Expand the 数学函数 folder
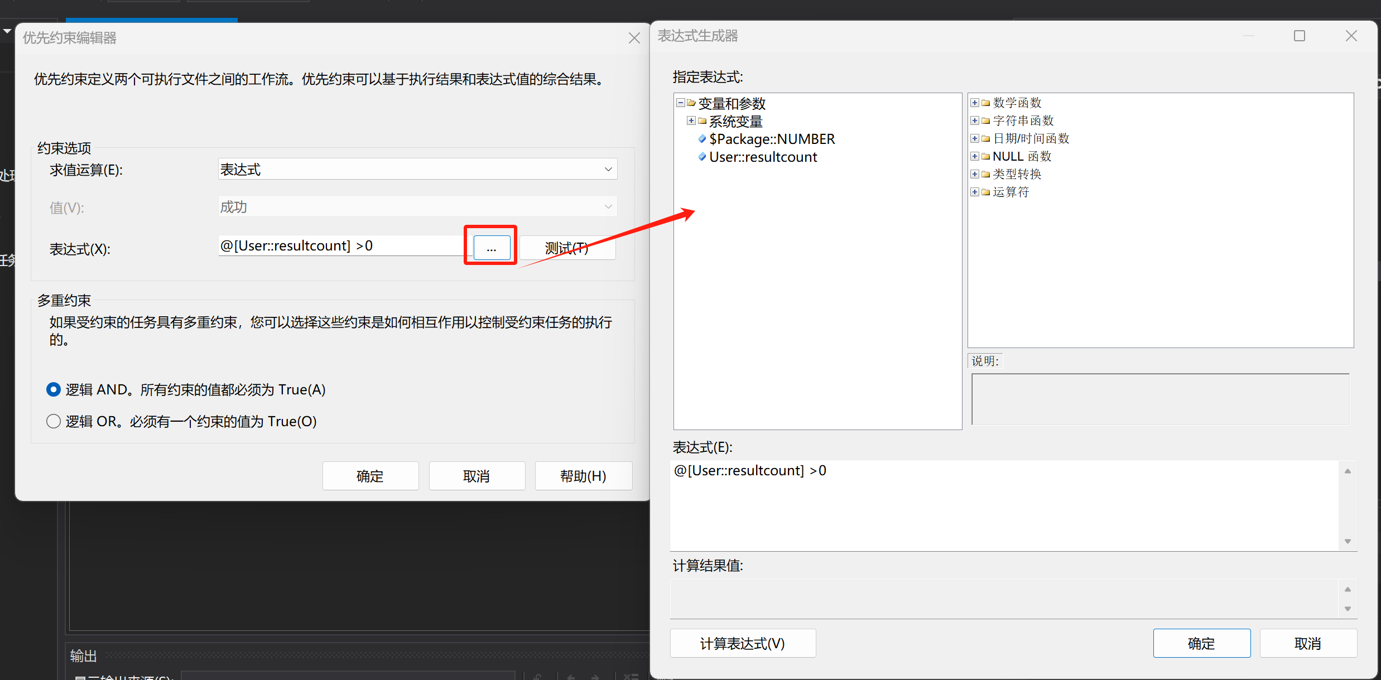1381x680 pixels. click(974, 103)
